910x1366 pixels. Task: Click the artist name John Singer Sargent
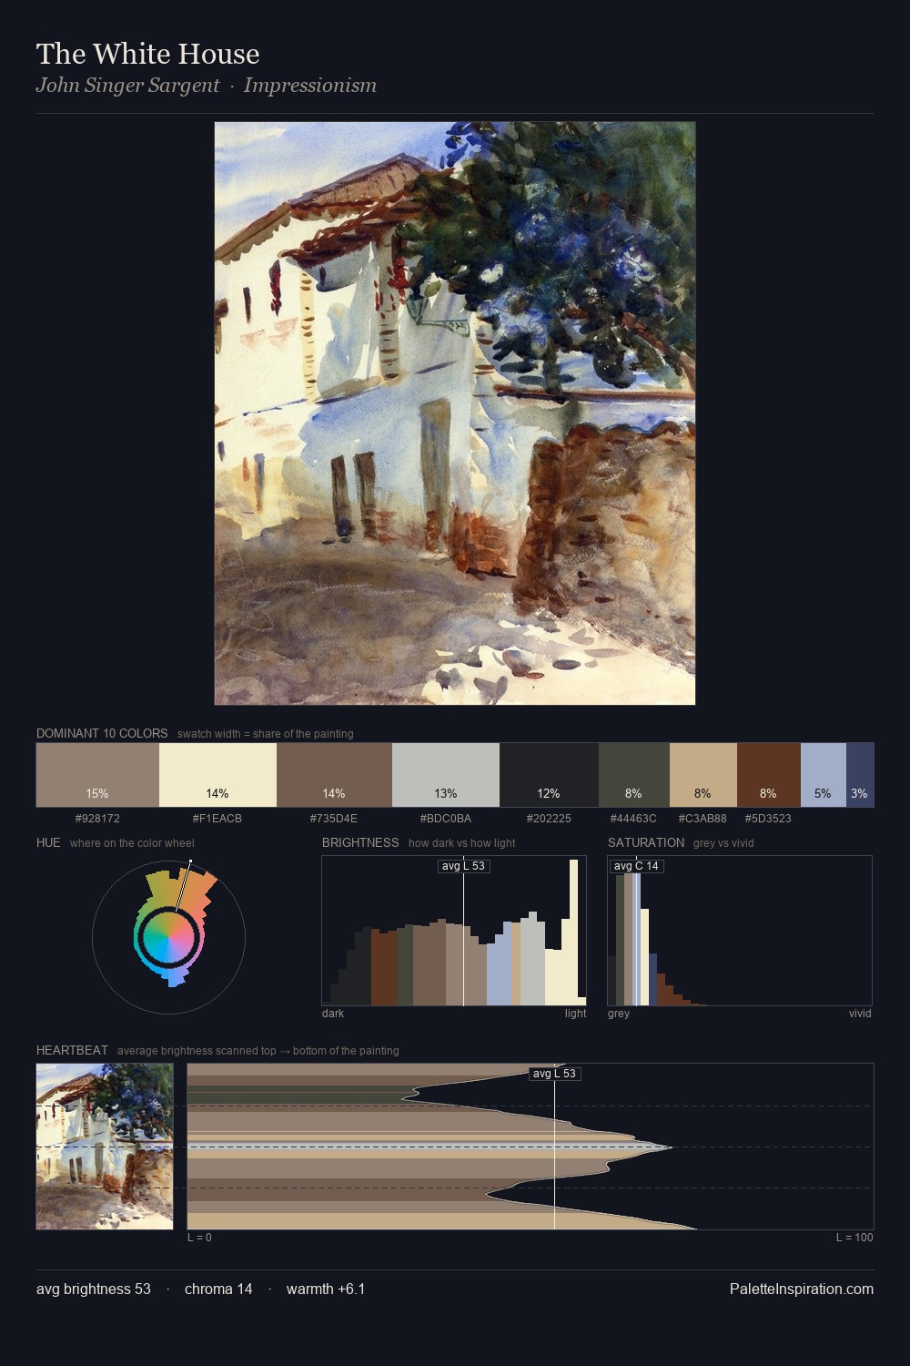[128, 86]
